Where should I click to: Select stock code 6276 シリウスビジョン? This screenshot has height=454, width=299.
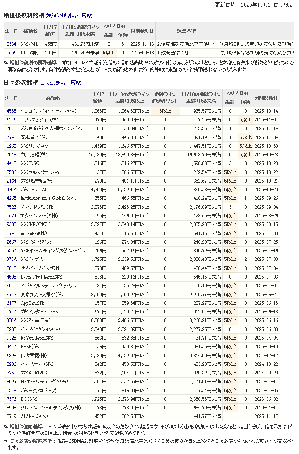[x=11, y=120]
